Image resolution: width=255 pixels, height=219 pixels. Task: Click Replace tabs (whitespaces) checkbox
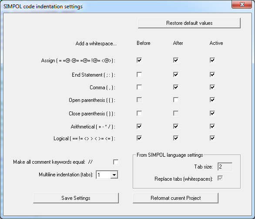(220, 179)
